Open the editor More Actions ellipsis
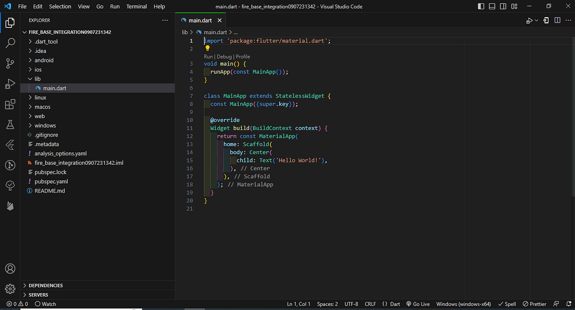 [x=568, y=20]
